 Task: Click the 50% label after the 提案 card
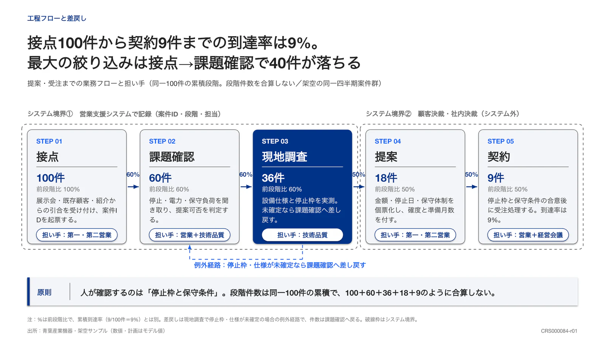click(x=472, y=175)
